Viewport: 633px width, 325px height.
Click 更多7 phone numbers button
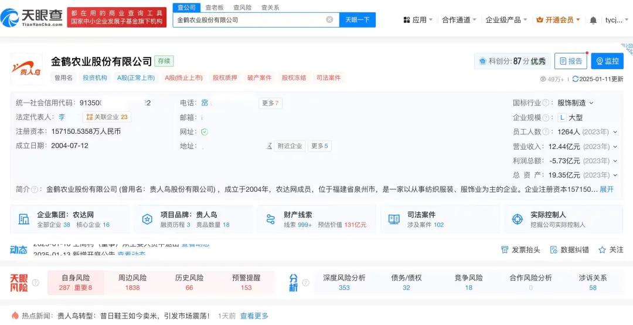(270, 103)
